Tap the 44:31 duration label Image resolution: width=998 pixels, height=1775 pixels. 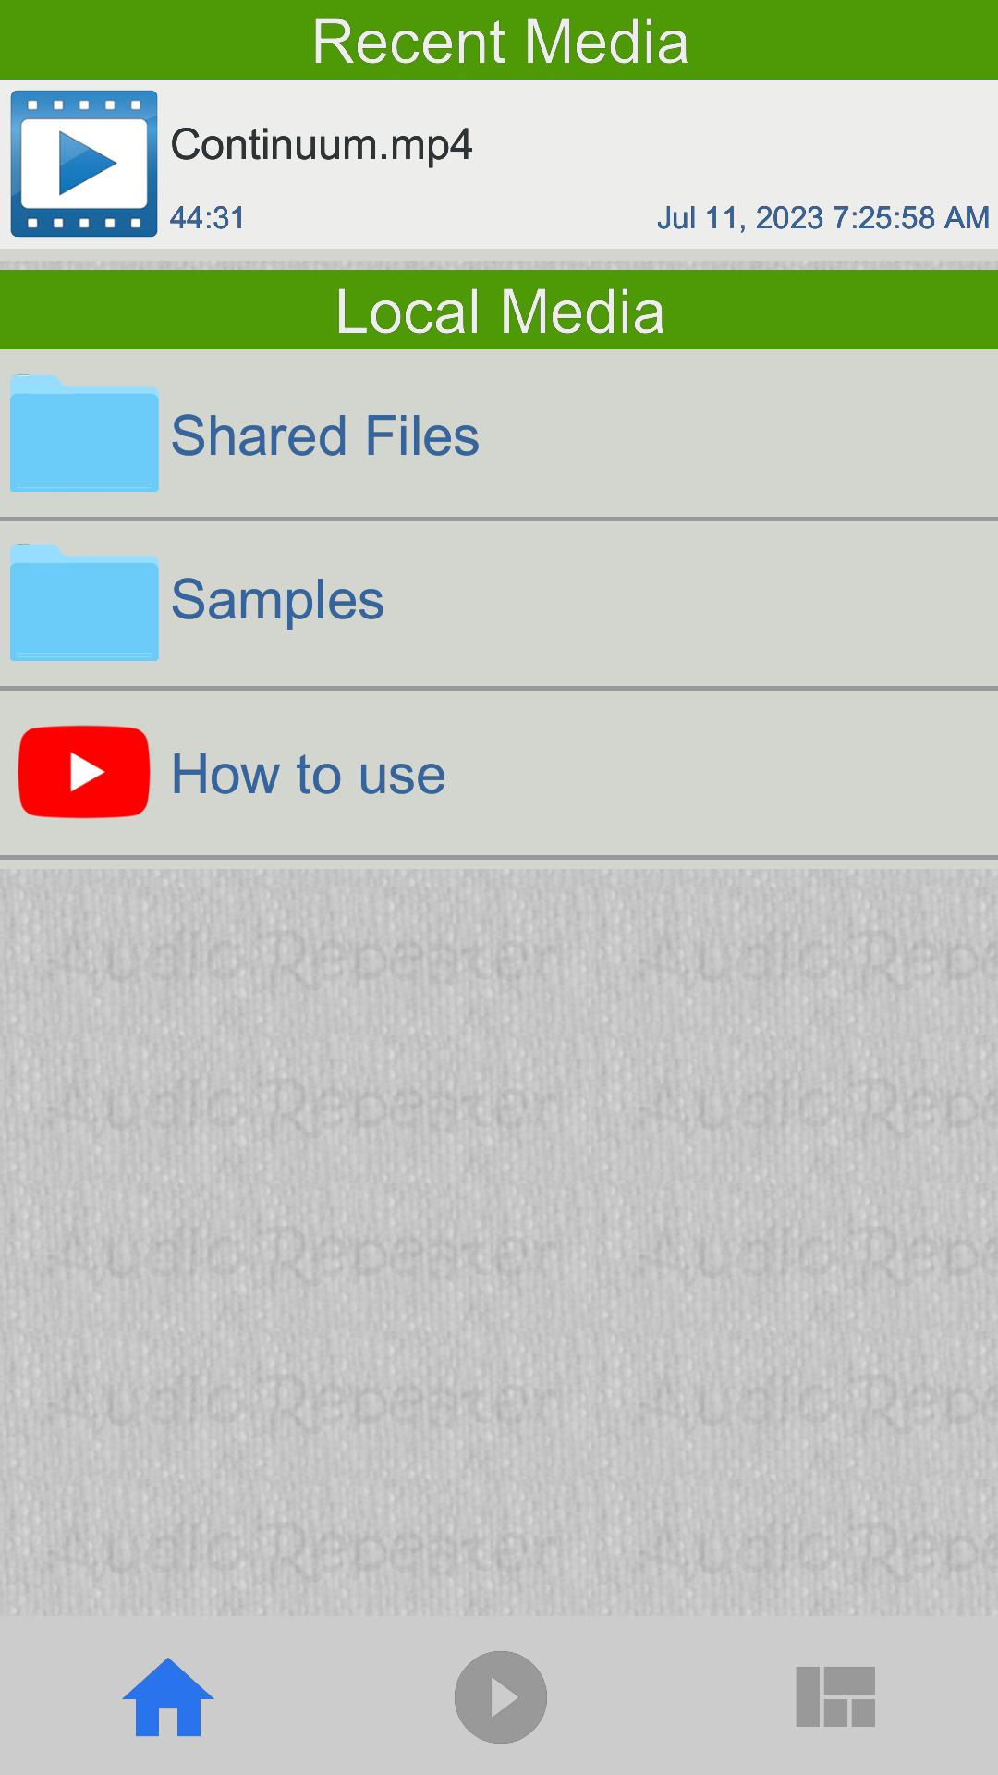pos(208,218)
